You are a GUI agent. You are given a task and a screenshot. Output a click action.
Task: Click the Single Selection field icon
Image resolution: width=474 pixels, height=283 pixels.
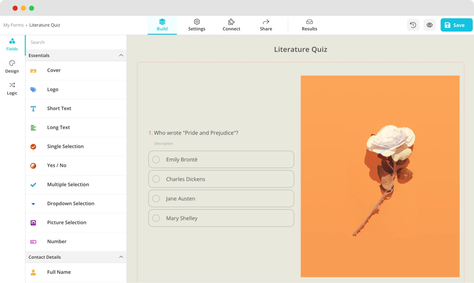pos(34,146)
